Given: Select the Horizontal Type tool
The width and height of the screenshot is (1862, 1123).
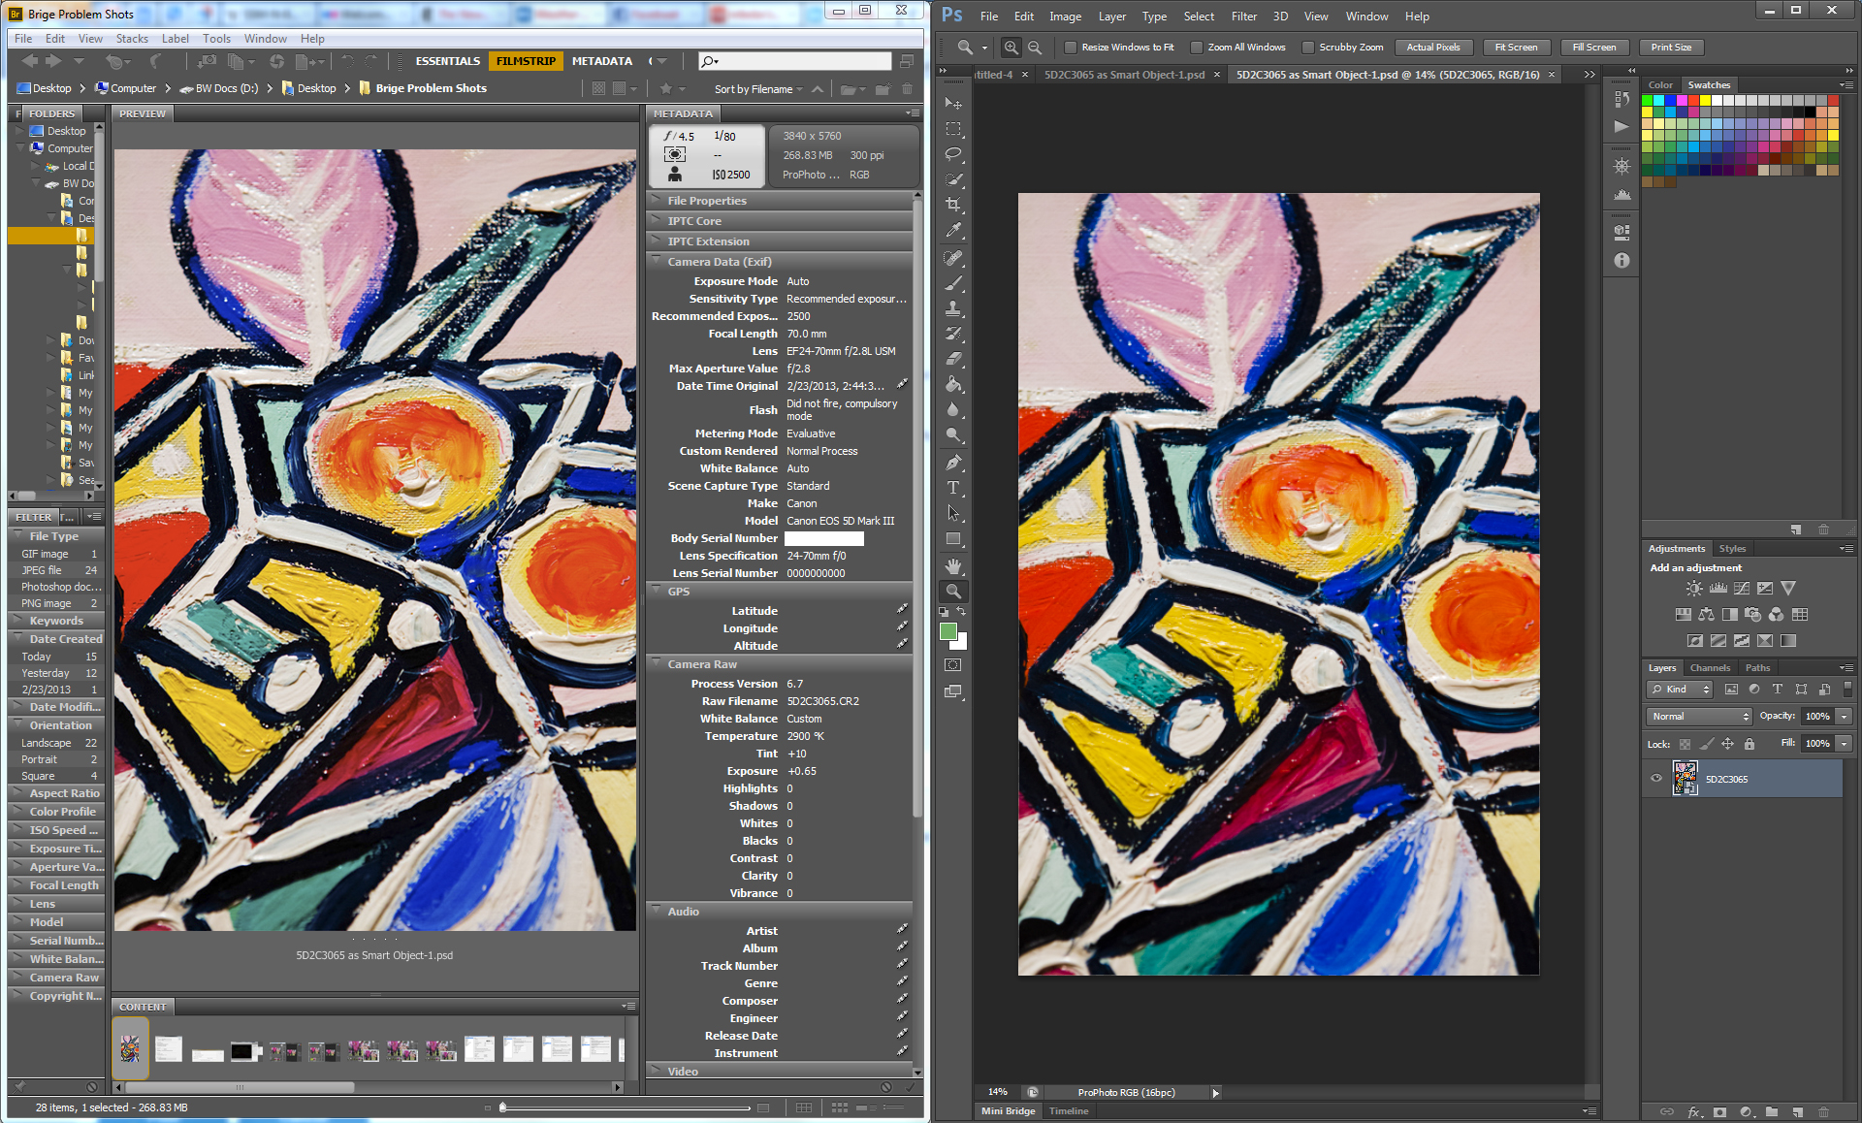Looking at the screenshot, I should pyautogui.click(x=953, y=488).
